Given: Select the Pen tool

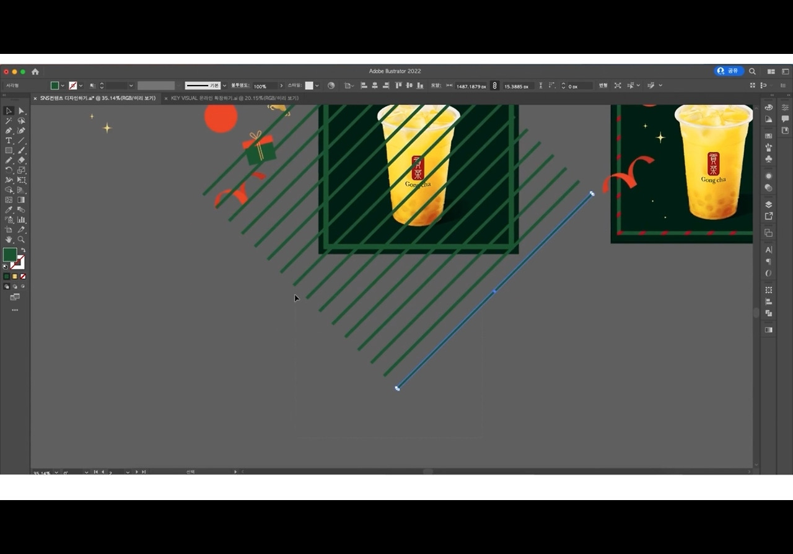Looking at the screenshot, I should pyautogui.click(x=9, y=131).
